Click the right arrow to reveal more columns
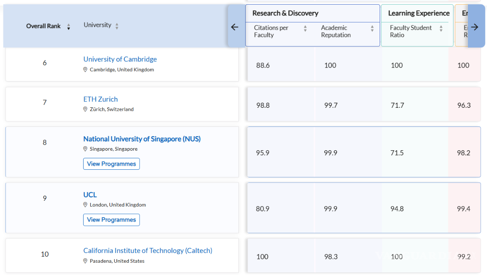Viewport: 487px width, 275px height. [475, 27]
